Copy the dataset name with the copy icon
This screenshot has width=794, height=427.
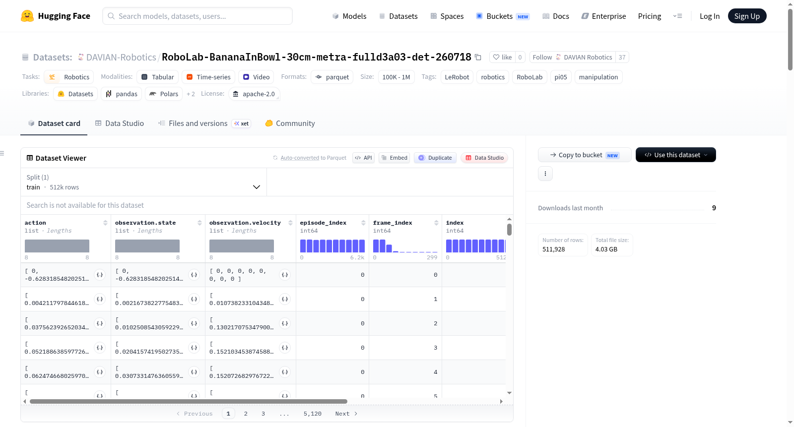(x=478, y=57)
